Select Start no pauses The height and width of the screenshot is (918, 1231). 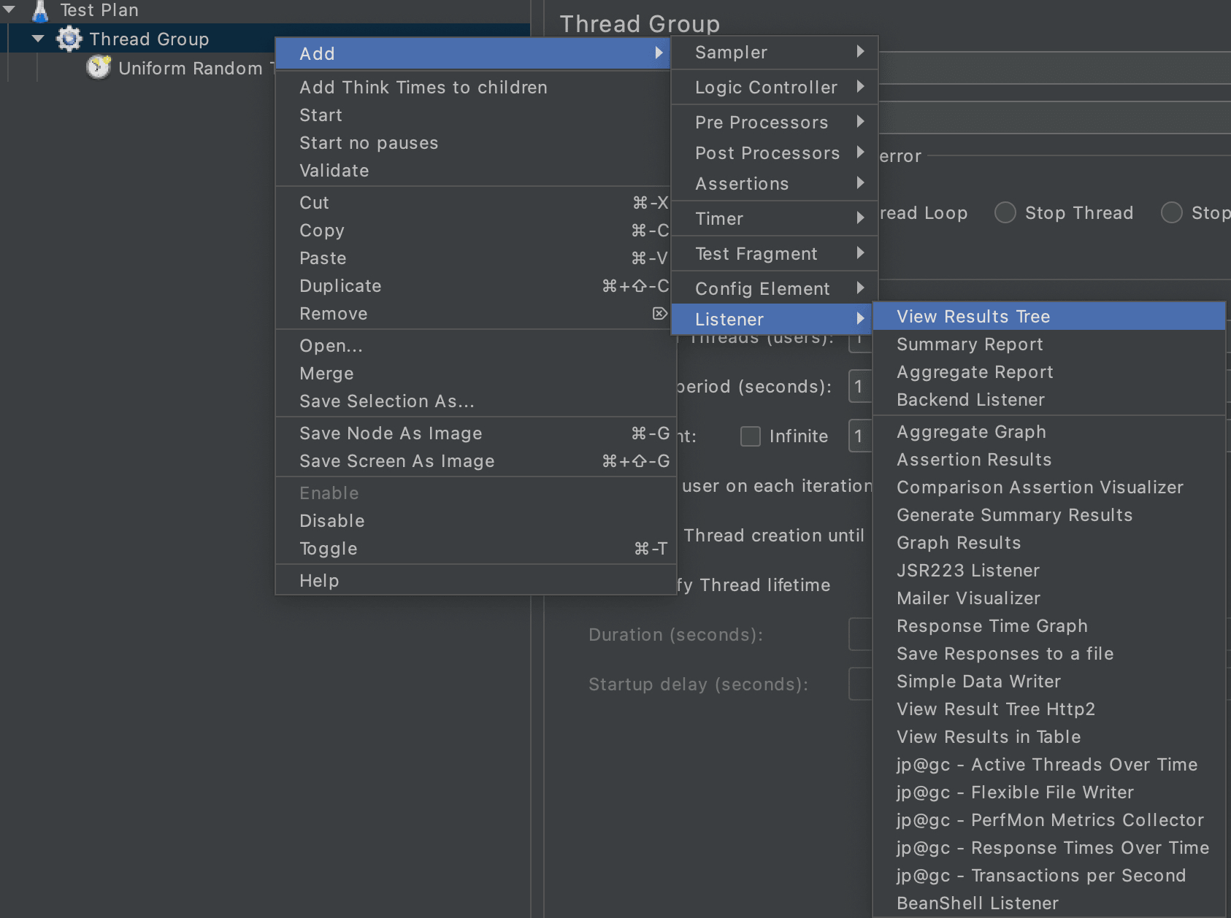tap(369, 142)
